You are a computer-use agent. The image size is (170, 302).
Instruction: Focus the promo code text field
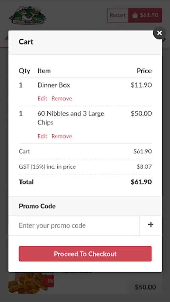(x=74, y=225)
